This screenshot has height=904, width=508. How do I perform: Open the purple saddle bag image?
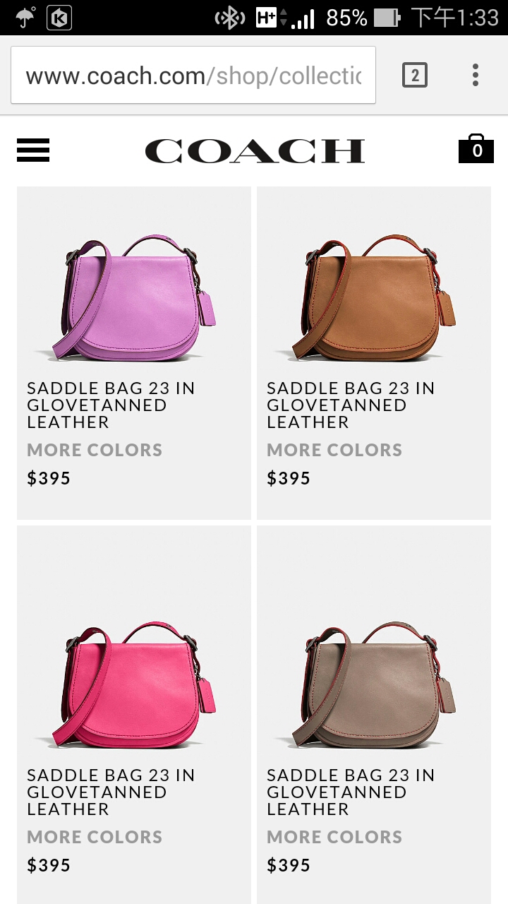pyautogui.click(x=134, y=298)
